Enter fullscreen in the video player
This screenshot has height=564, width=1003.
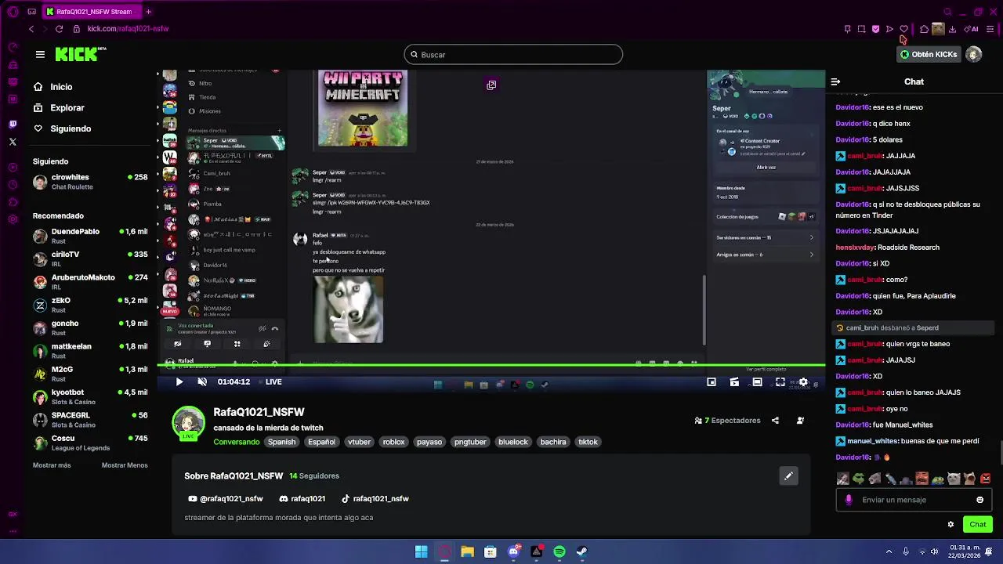780,382
